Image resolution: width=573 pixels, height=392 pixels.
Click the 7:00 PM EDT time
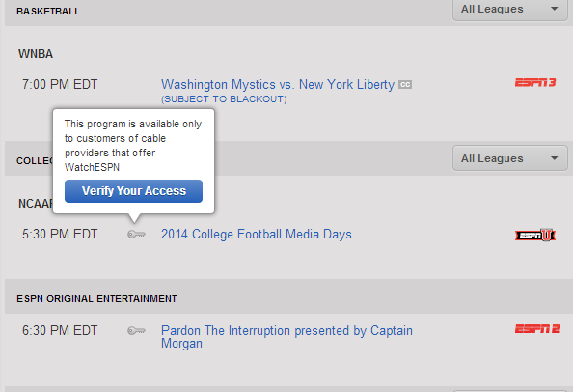60,84
